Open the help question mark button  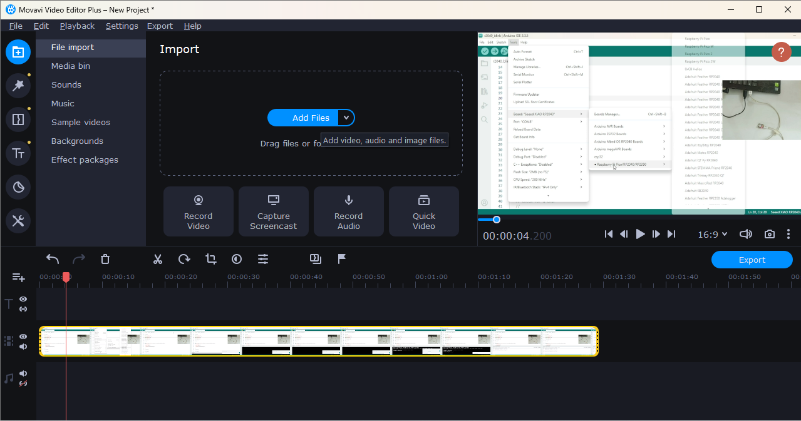click(781, 52)
